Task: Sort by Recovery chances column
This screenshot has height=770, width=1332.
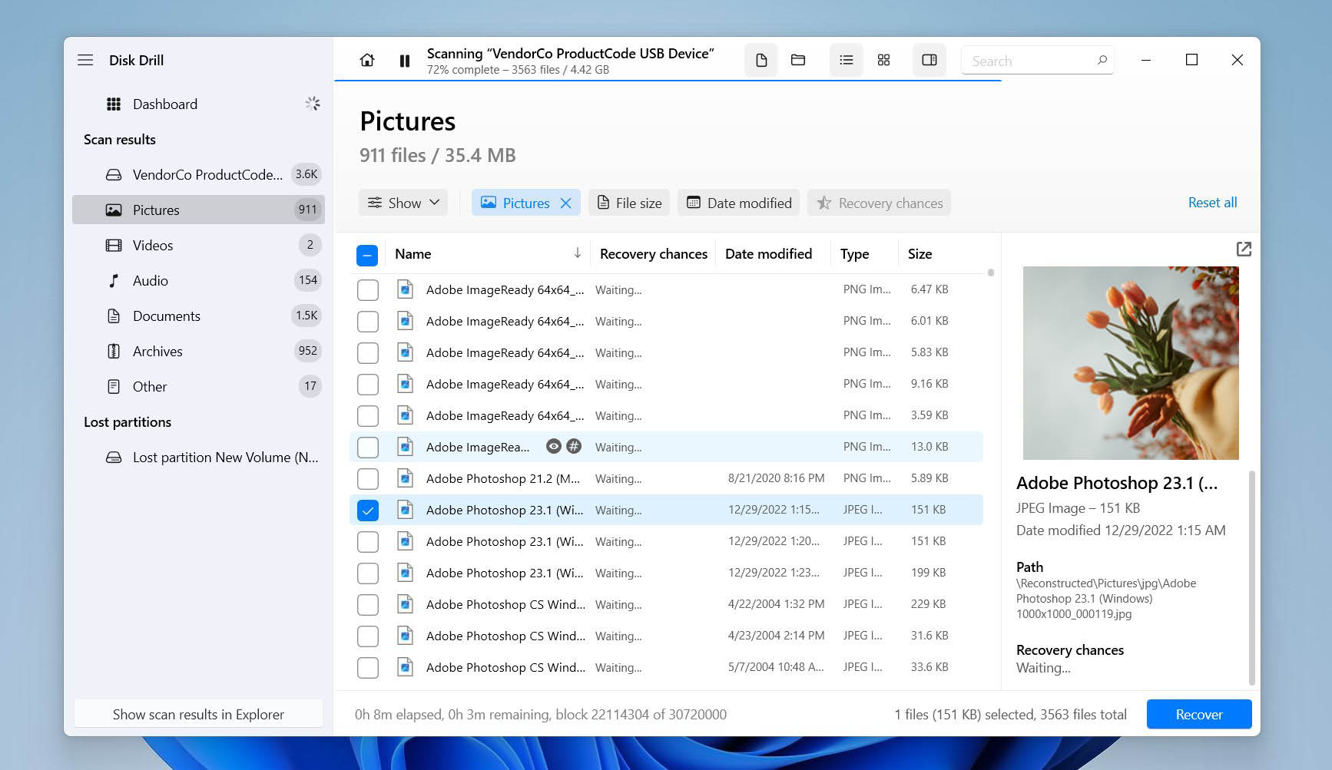Action: click(654, 253)
